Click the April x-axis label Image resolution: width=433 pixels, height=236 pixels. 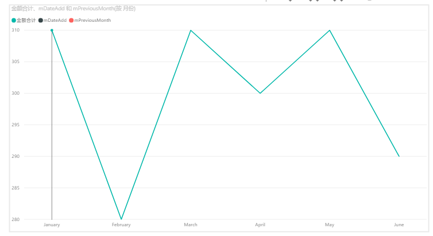point(260,225)
